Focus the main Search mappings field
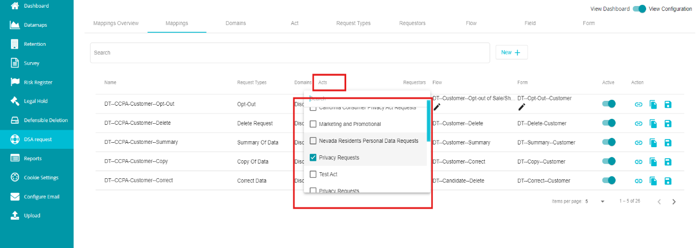Screen dimensions: 699x248 coord(290,53)
